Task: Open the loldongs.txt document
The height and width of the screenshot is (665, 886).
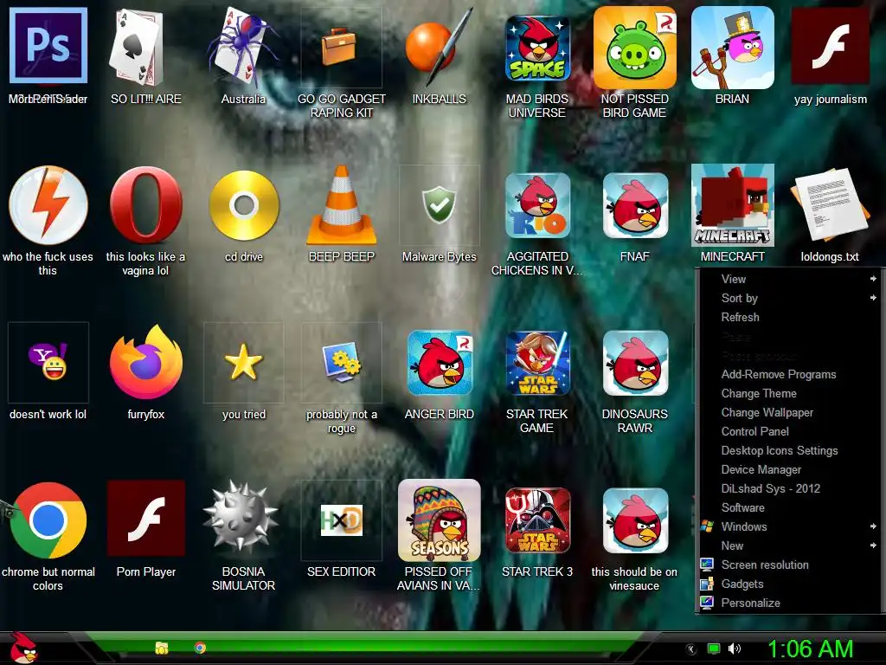Action: pyautogui.click(x=830, y=204)
